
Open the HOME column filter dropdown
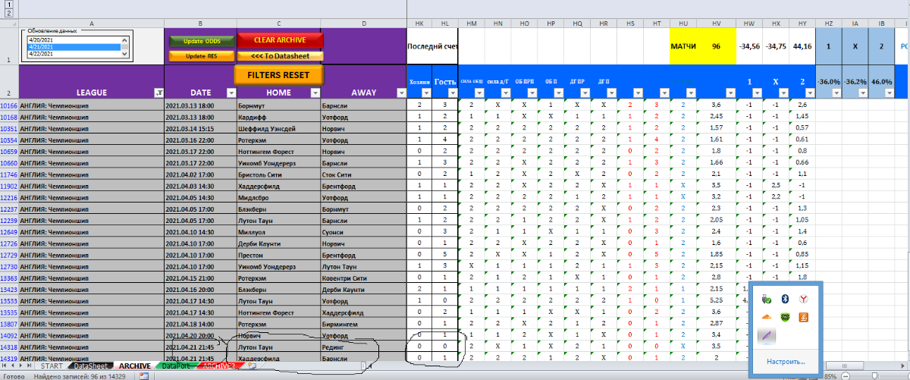315,93
